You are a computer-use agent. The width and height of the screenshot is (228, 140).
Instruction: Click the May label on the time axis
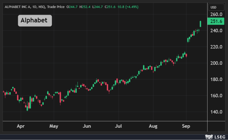(54, 126)
